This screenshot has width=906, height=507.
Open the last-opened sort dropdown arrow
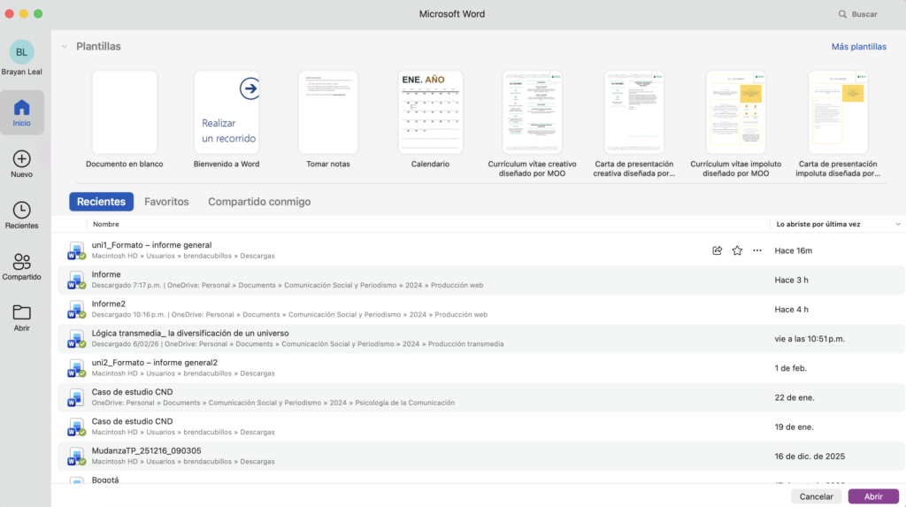click(x=898, y=224)
